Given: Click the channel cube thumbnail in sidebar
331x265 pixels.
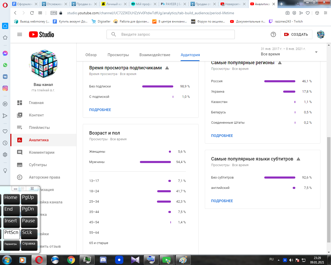Looking at the screenshot, I should pyautogui.click(x=43, y=64).
